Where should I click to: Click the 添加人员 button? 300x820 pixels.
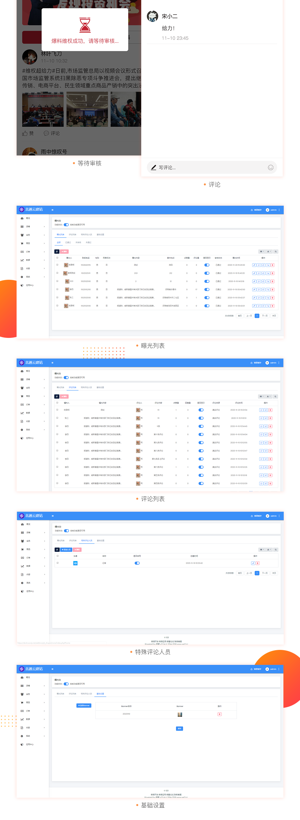pos(66,550)
